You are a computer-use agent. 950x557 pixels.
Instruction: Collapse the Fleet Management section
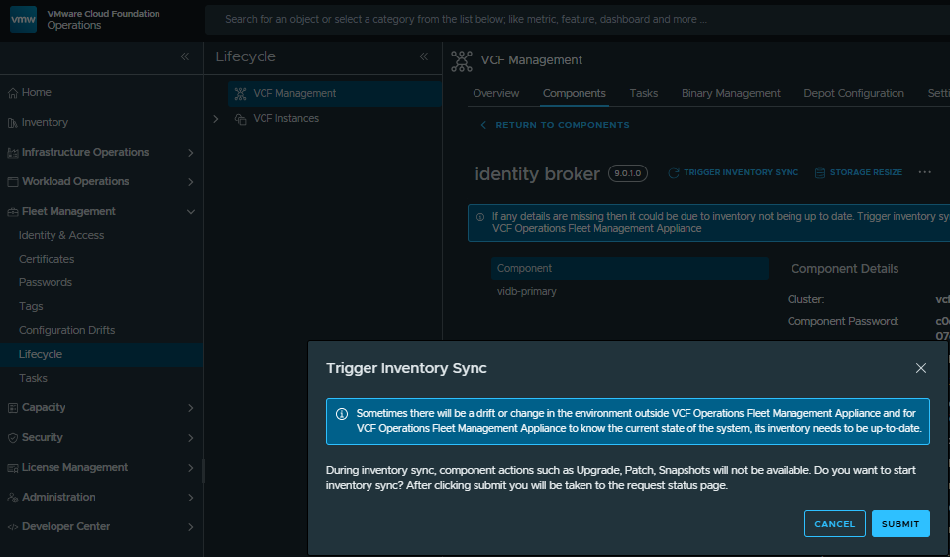coord(190,211)
